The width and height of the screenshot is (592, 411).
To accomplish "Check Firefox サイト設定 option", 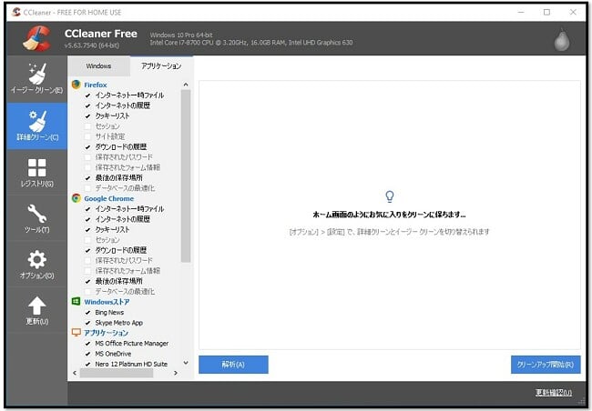I will [x=87, y=136].
